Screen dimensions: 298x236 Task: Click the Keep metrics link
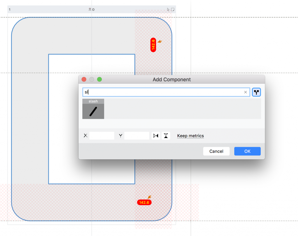point(190,136)
